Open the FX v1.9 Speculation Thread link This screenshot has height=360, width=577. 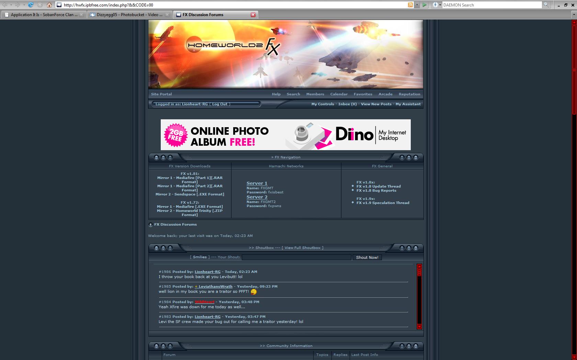(x=383, y=203)
